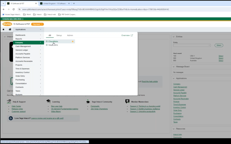This screenshot has height=144, width=231.
Task: Open the Entity combo box
Action: click(192, 45)
